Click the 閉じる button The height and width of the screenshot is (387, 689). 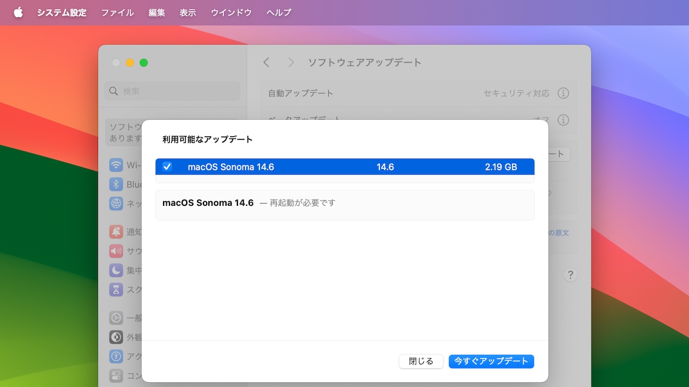point(421,361)
